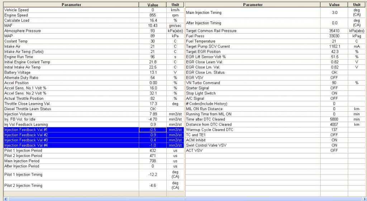This screenshot has height=201, width=367.
Task: Click the left Parameter column header
Action: pos(71,5)
